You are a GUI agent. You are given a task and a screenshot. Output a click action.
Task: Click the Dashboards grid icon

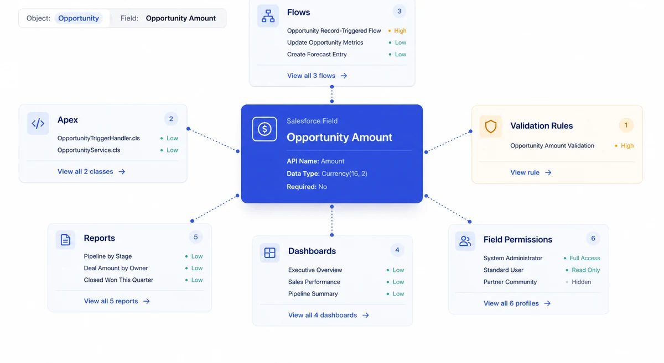[x=269, y=252]
